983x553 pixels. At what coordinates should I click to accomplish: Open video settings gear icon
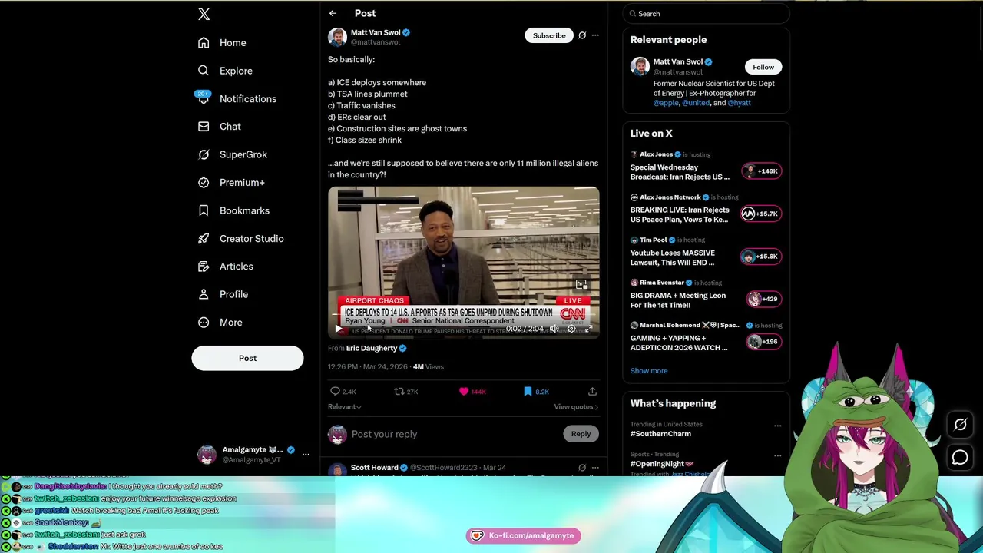[571, 329]
